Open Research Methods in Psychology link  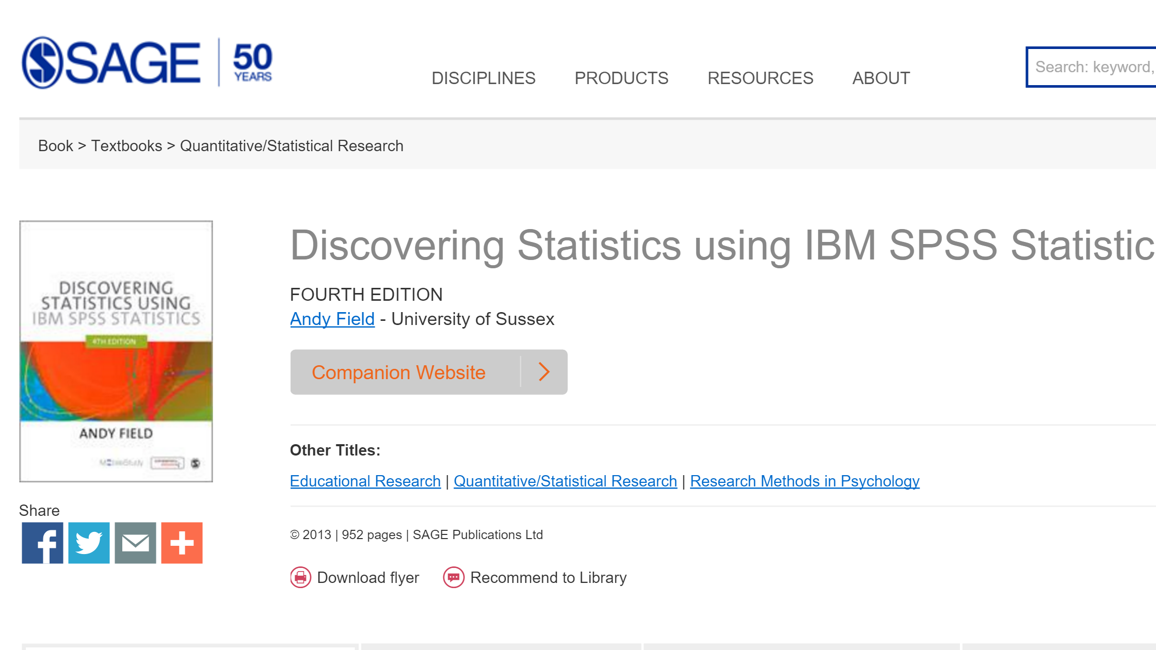[x=805, y=481]
